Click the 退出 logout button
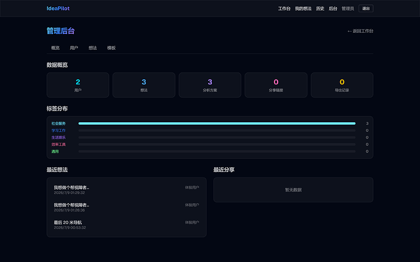The height and width of the screenshot is (262, 420). [x=366, y=9]
